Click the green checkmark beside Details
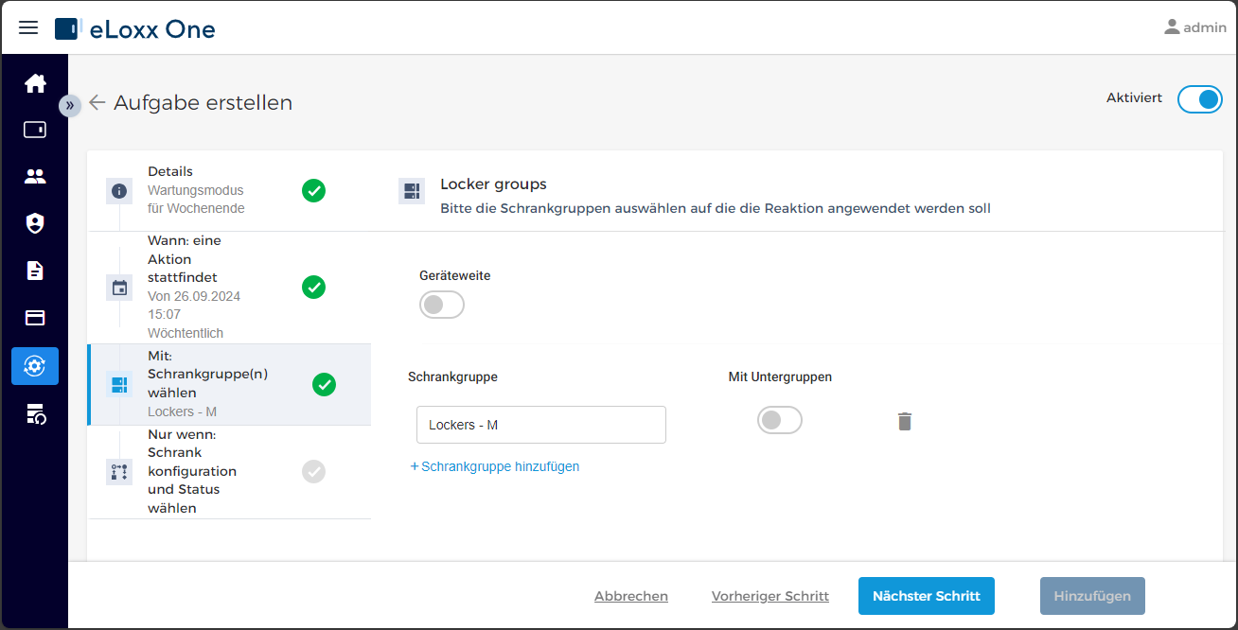The height and width of the screenshot is (630, 1238). 313,190
